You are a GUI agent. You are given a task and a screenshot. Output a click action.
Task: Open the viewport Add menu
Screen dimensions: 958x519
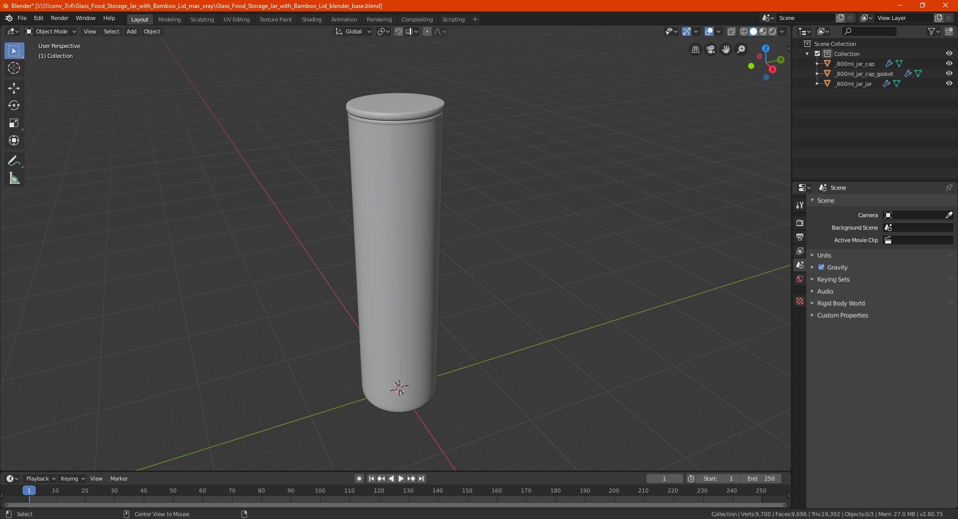pyautogui.click(x=131, y=31)
